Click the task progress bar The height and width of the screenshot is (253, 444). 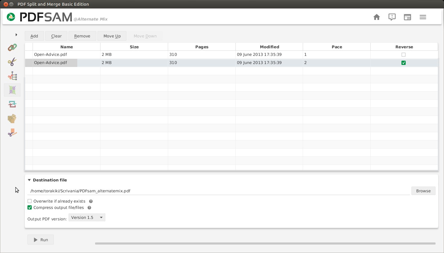(265, 243)
